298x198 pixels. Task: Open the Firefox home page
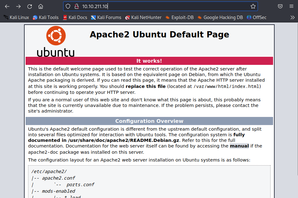coord(41,7)
